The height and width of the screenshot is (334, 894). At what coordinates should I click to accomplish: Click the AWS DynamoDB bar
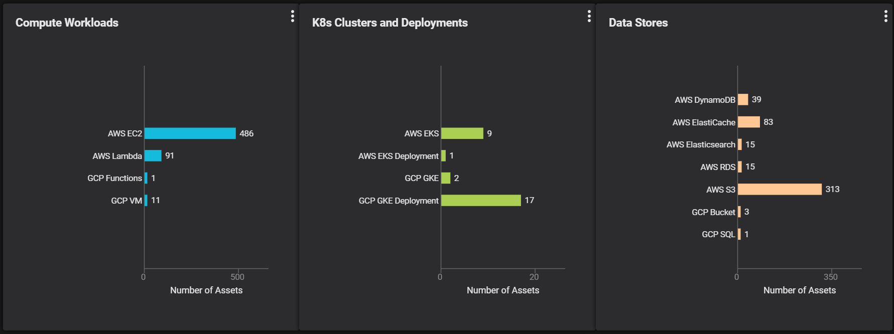coord(743,100)
